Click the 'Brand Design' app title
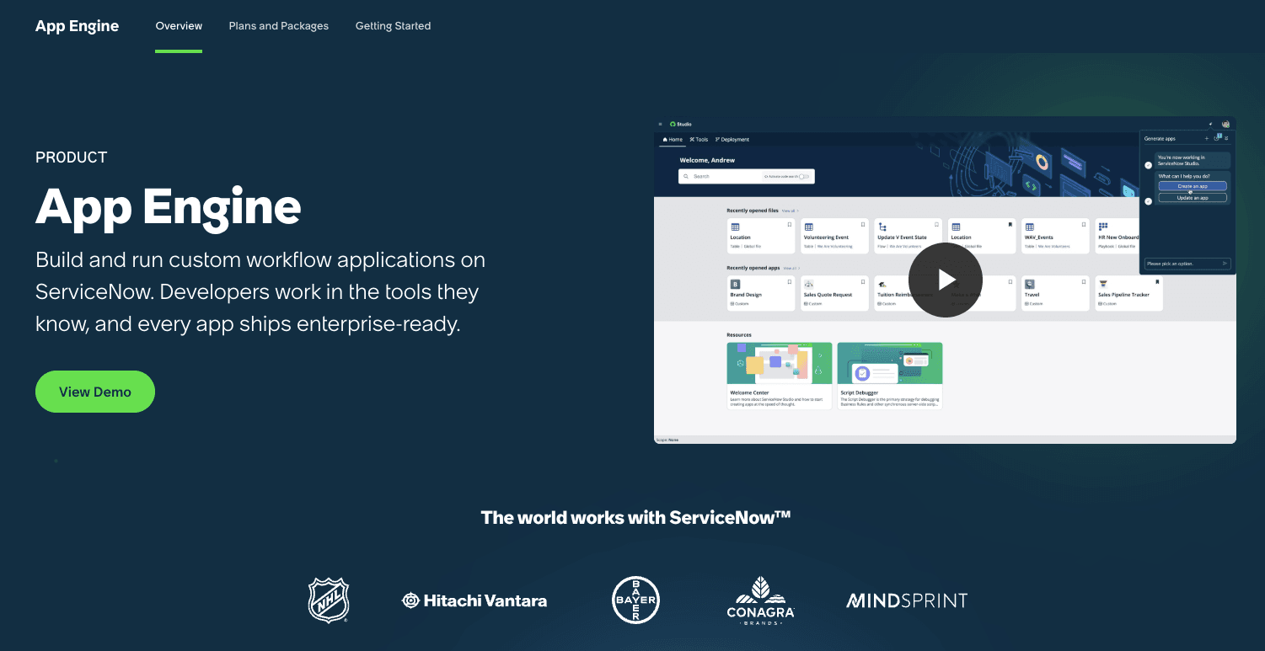The height and width of the screenshot is (651, 1265). [x=746, y=295]
